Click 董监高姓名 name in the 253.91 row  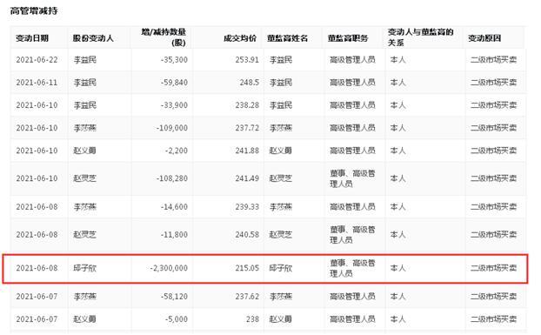coord(281,60)
